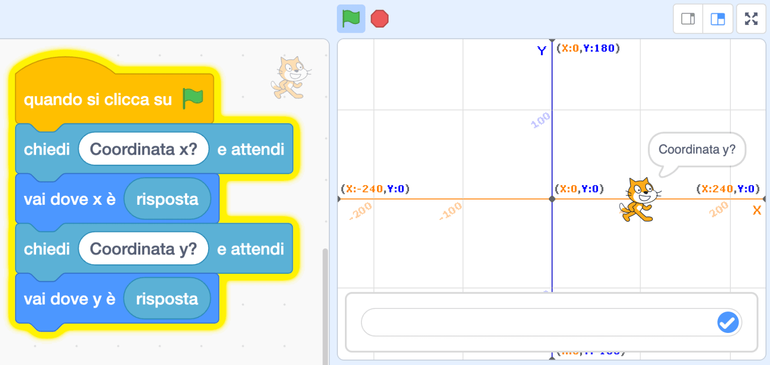The image size is (770, 365).
Task: Click 'e attendi' on the Coordinata y? block
Action: (x=251, y=249)
